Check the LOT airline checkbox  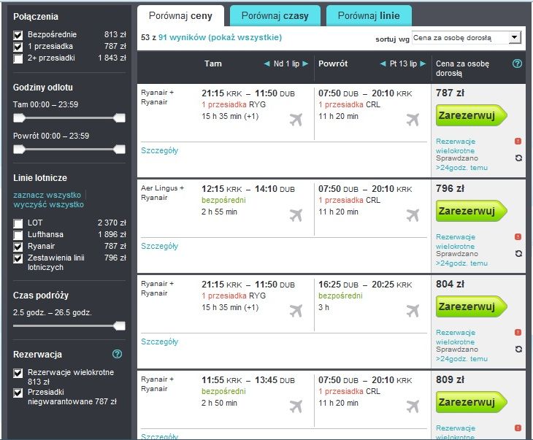[x=18, y=223]
